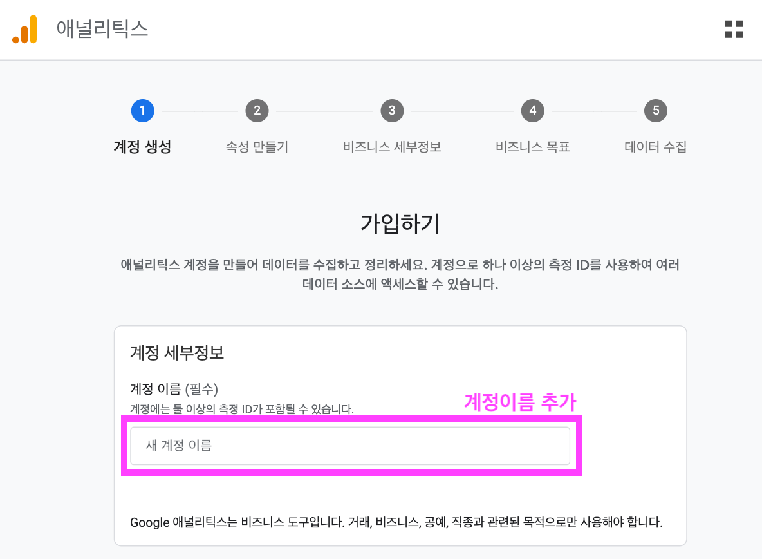The image size is (762, 559).
Task: Click the 가입하기 page heading
Action: (x=400, y=223)
